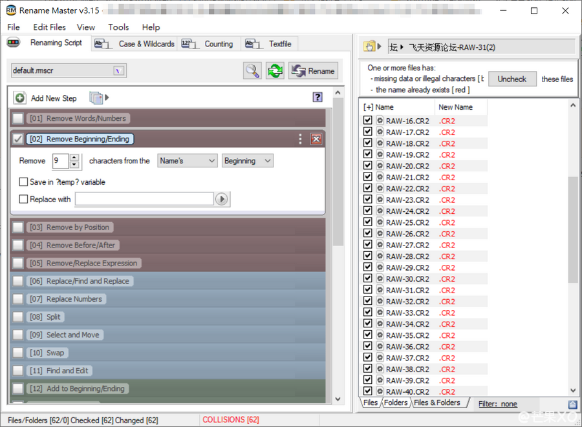Enable step 12 Add to Beginning/Ending
The image size is (582, 427).
tap(18, 388)
